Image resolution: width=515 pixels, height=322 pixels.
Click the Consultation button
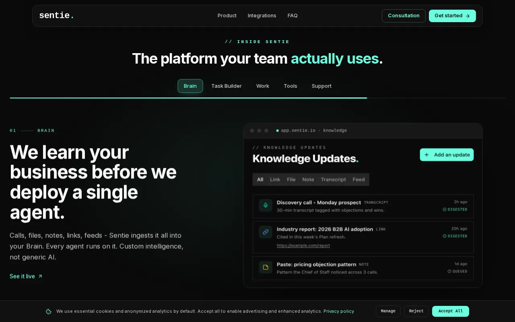point(404,16)
